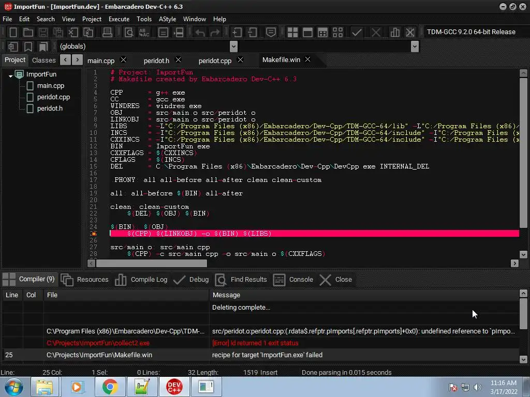
Task: Click the editor's vertical scroll down arrow
Action: click(523, 254)
